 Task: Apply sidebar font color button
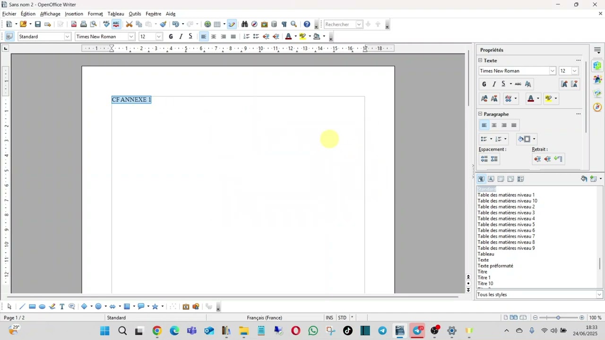click(x=531, y=99)
